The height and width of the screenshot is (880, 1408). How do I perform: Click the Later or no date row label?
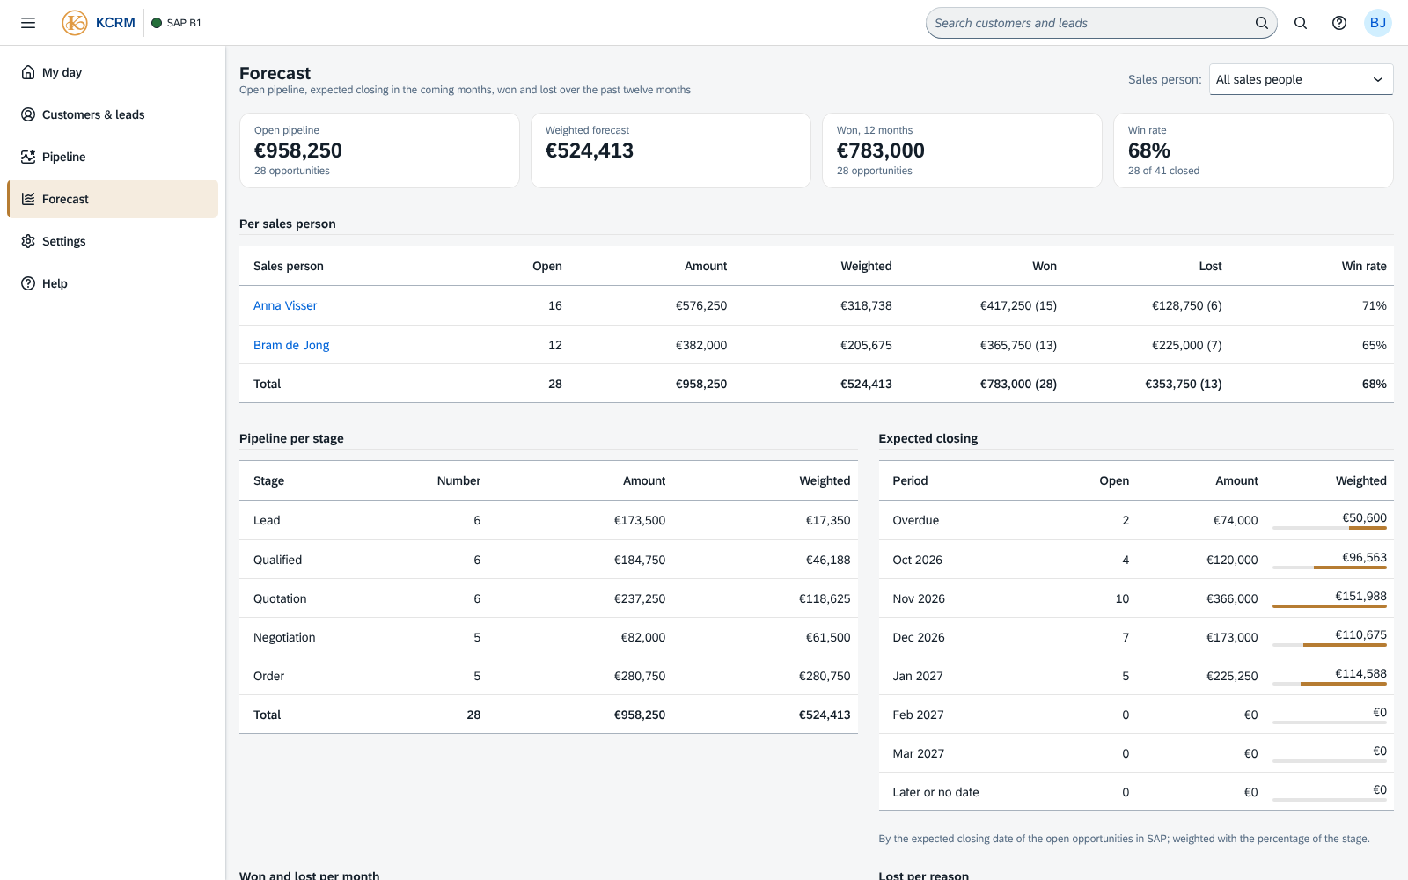tap(935, 792)
